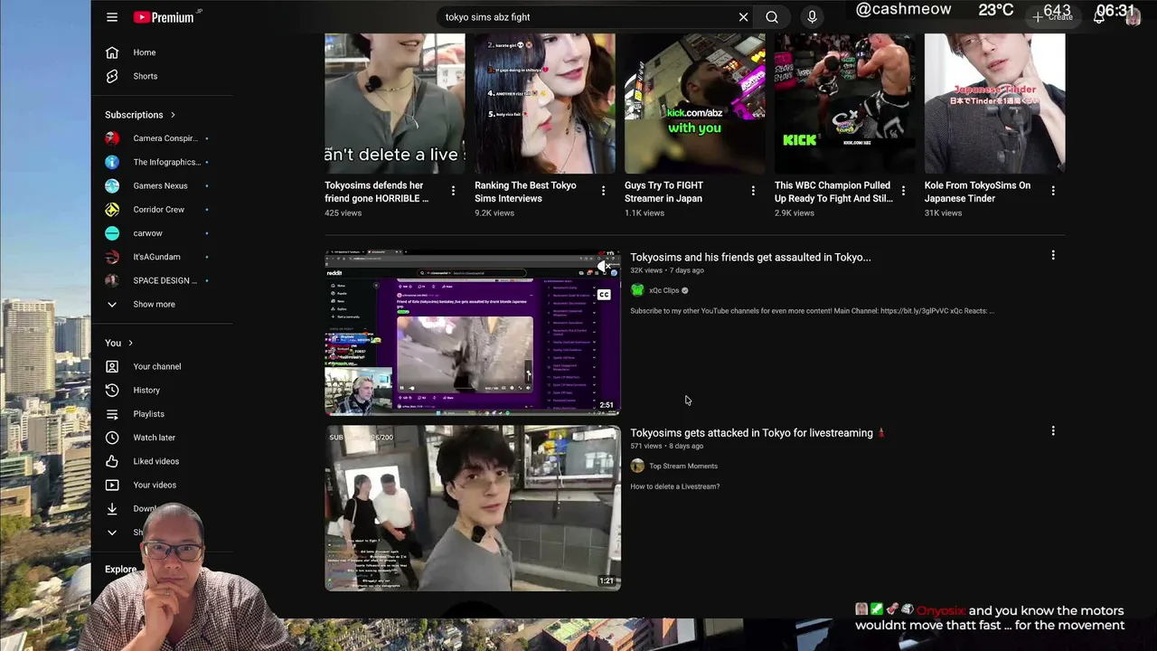Expand the Subscriptions section header
This screenshot has height=651, width=1157.
140,115
